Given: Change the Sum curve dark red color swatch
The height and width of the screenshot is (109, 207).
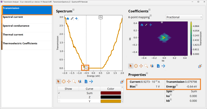Looking at the screenshot, I should click(x=111, y=93).
